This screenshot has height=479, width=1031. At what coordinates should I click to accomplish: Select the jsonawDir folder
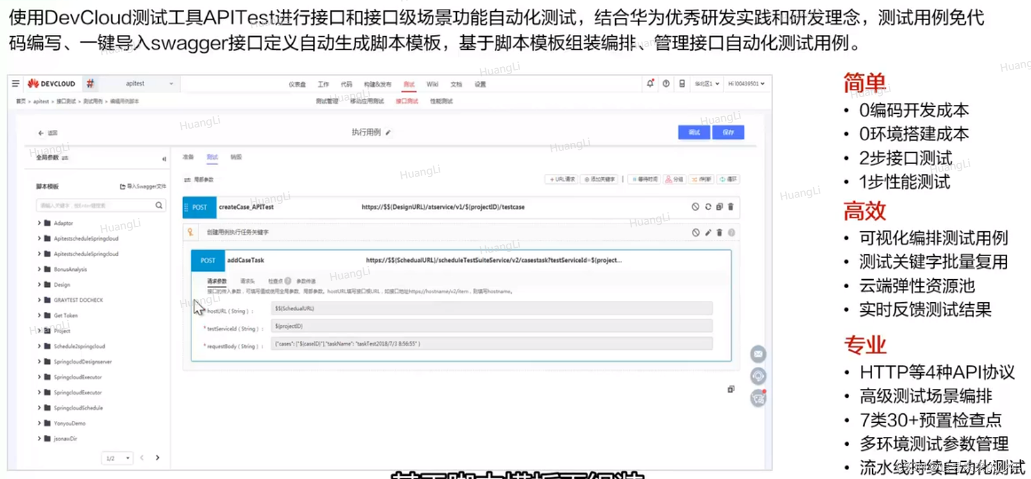click(65, 439)
